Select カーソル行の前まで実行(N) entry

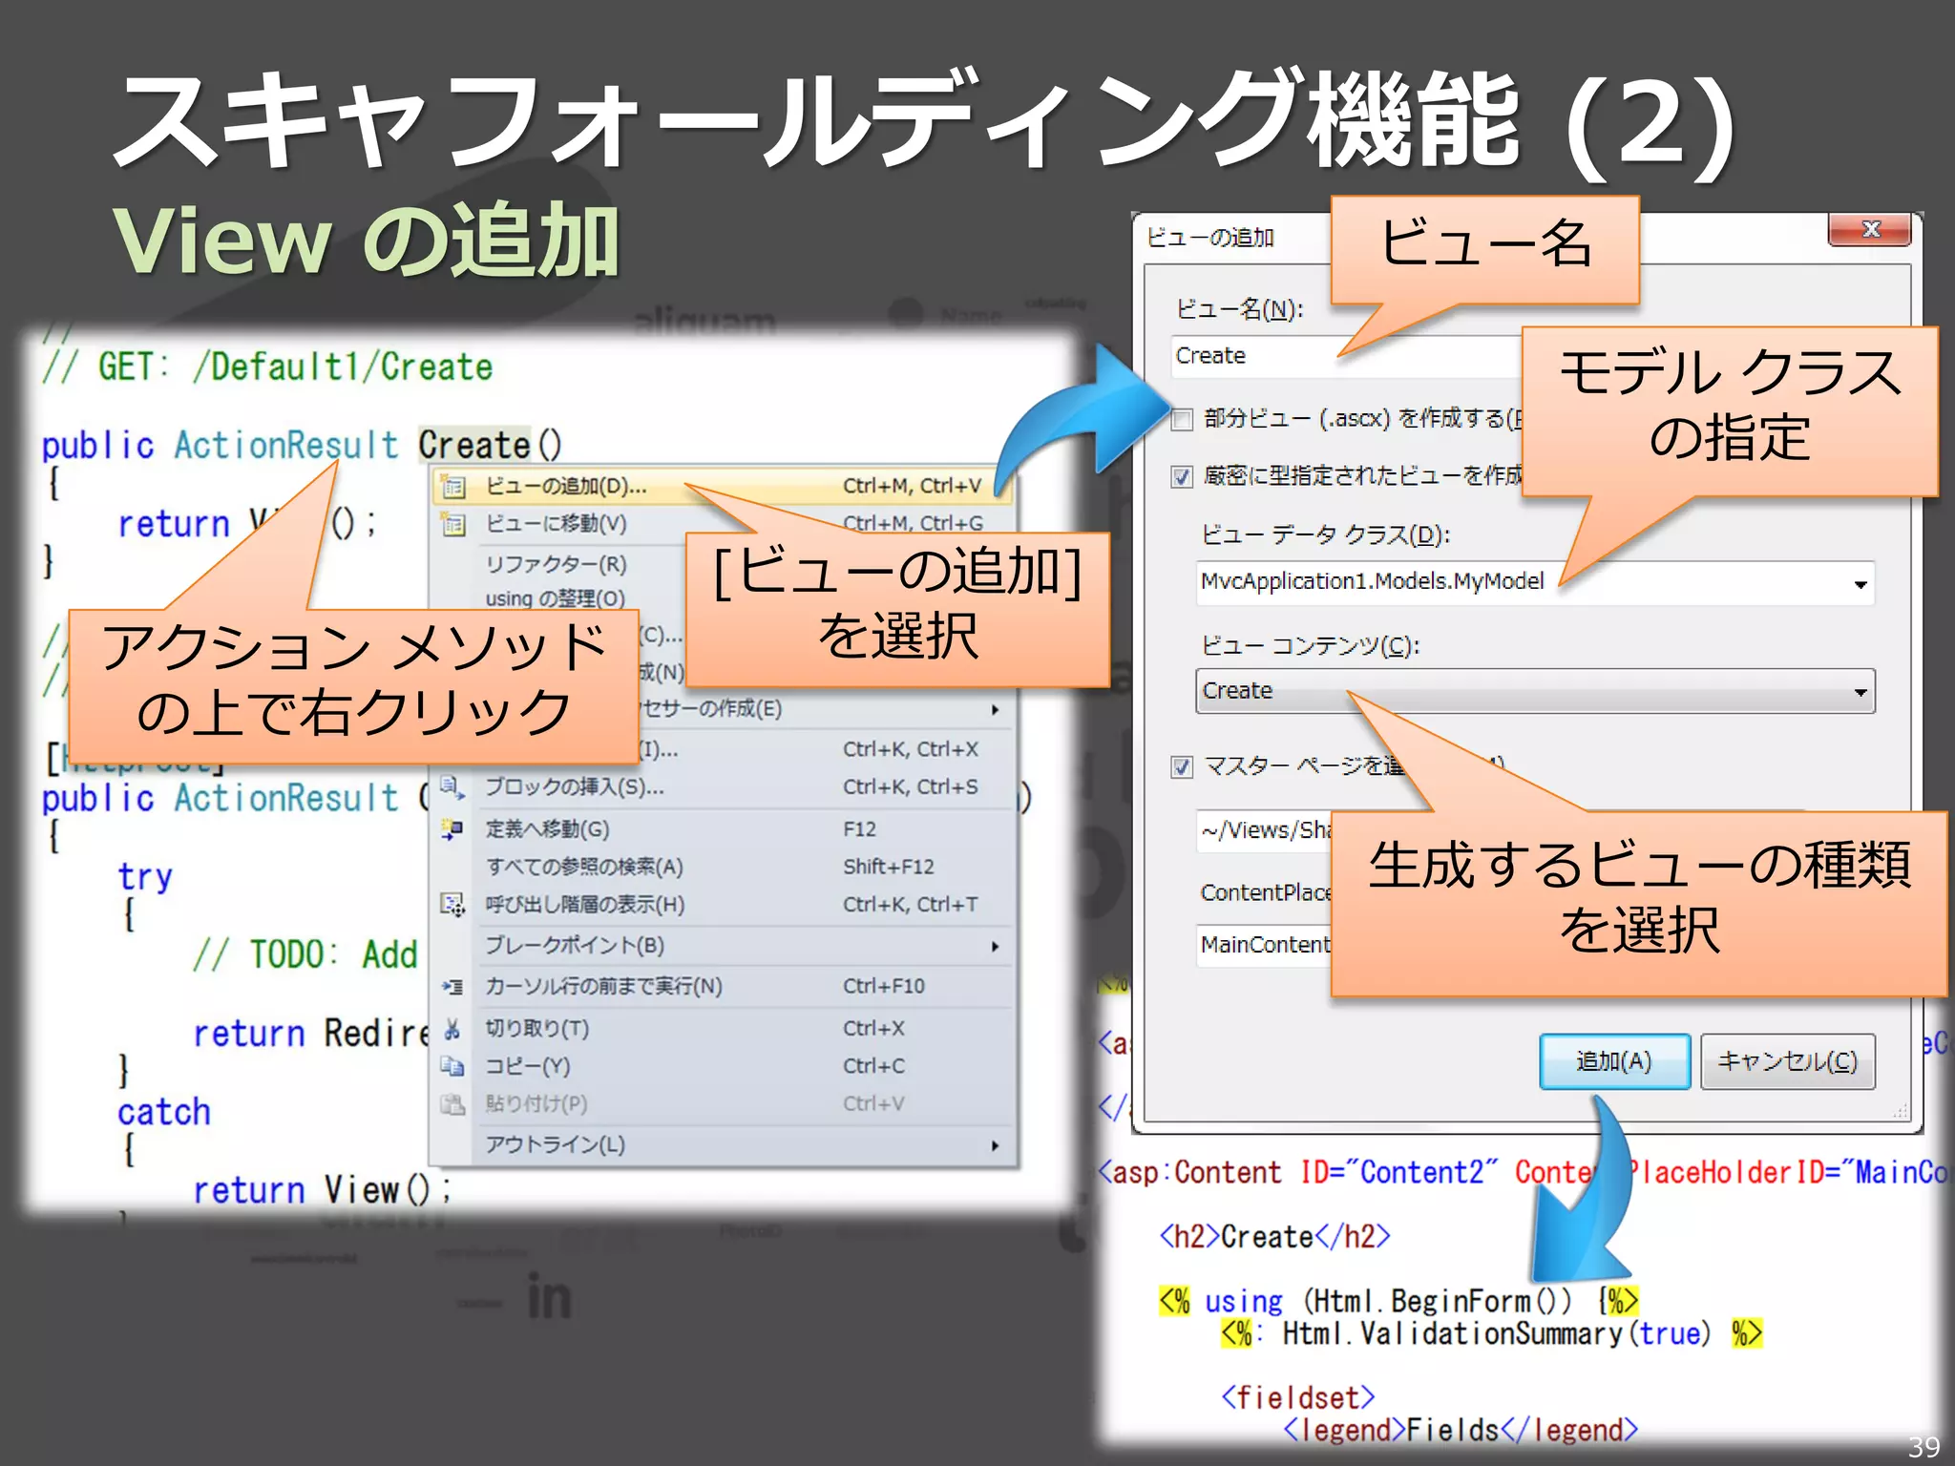[x=723, y=987]
